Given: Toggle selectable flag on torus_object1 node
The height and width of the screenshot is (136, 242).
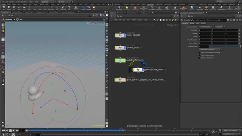Looking at the screenshot, I should coord(116,35).
